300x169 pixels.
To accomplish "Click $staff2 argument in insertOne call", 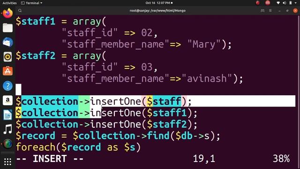I will click(167, 124).
